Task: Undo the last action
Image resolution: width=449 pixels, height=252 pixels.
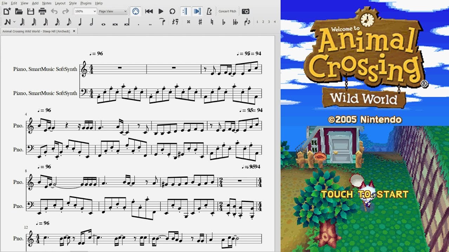Action: click(x=54, y=11)
